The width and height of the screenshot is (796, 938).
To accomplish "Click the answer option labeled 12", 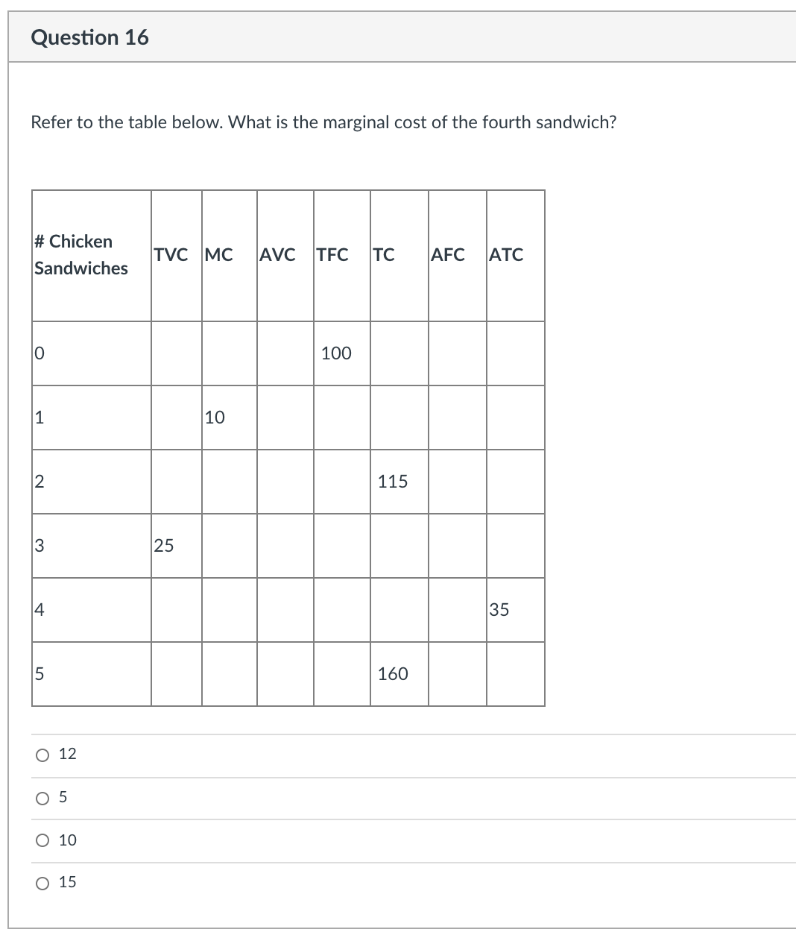I will coord(66,755).
